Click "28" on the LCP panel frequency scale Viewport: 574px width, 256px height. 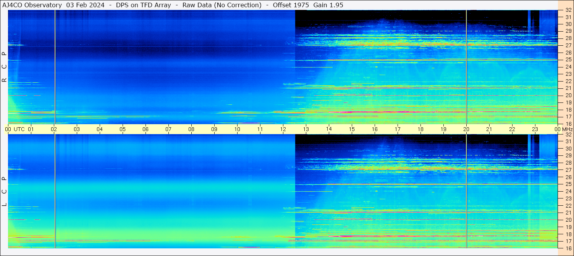click(568, 163)
